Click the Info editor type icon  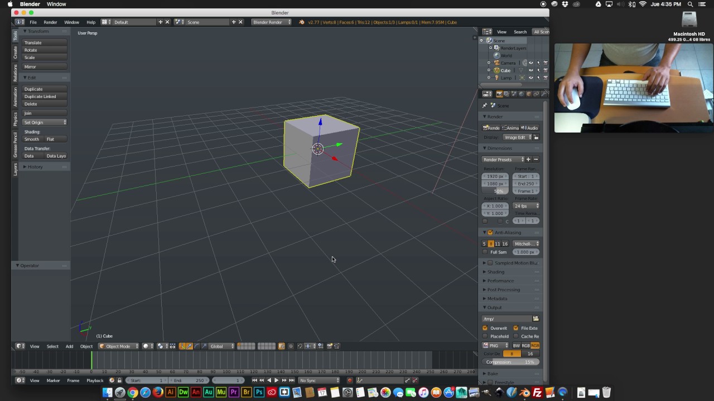click(19, 22)
